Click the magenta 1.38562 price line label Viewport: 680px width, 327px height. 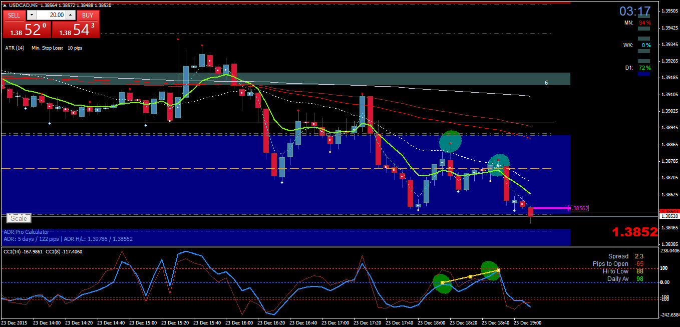click(x=578, y=208)
